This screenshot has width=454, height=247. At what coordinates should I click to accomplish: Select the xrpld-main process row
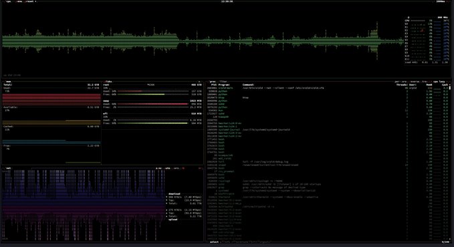coord(327,88)
